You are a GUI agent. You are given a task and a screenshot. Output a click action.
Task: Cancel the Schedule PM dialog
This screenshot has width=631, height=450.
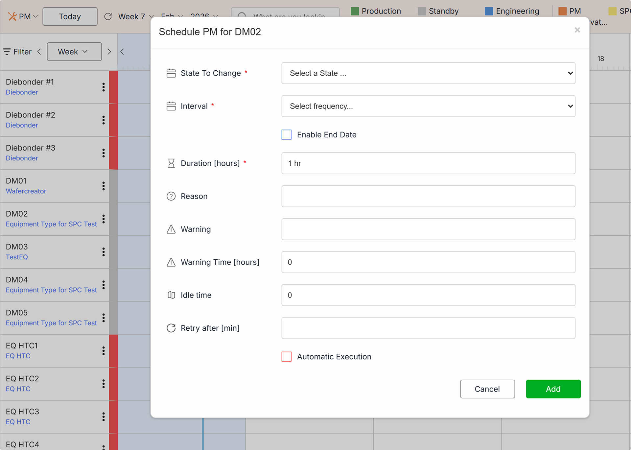click(x=487, y=389)
